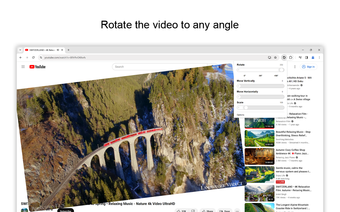
Task: Open the tab search dropdown arrow
Action: (x=20, y=50)
